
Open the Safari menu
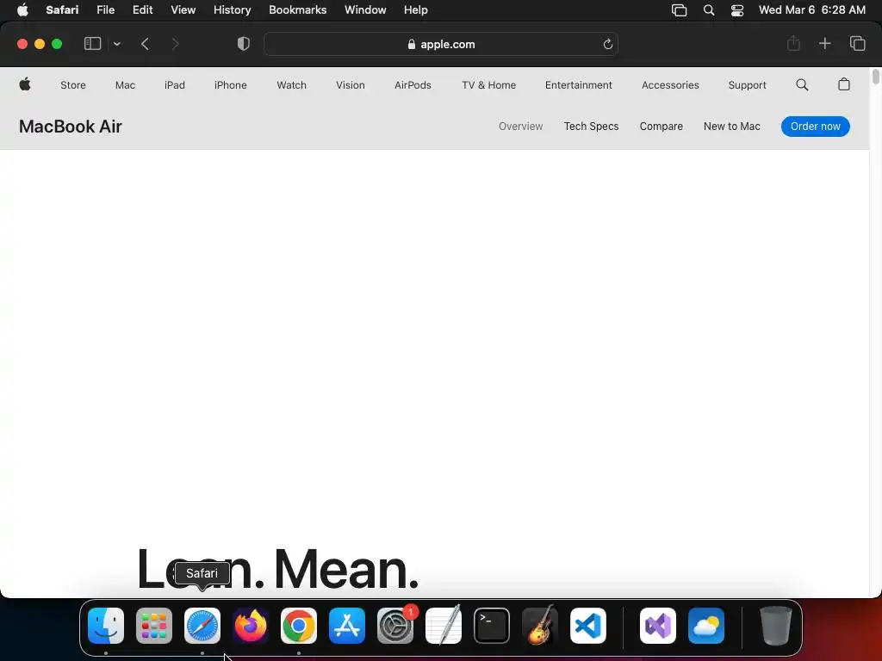62,10
